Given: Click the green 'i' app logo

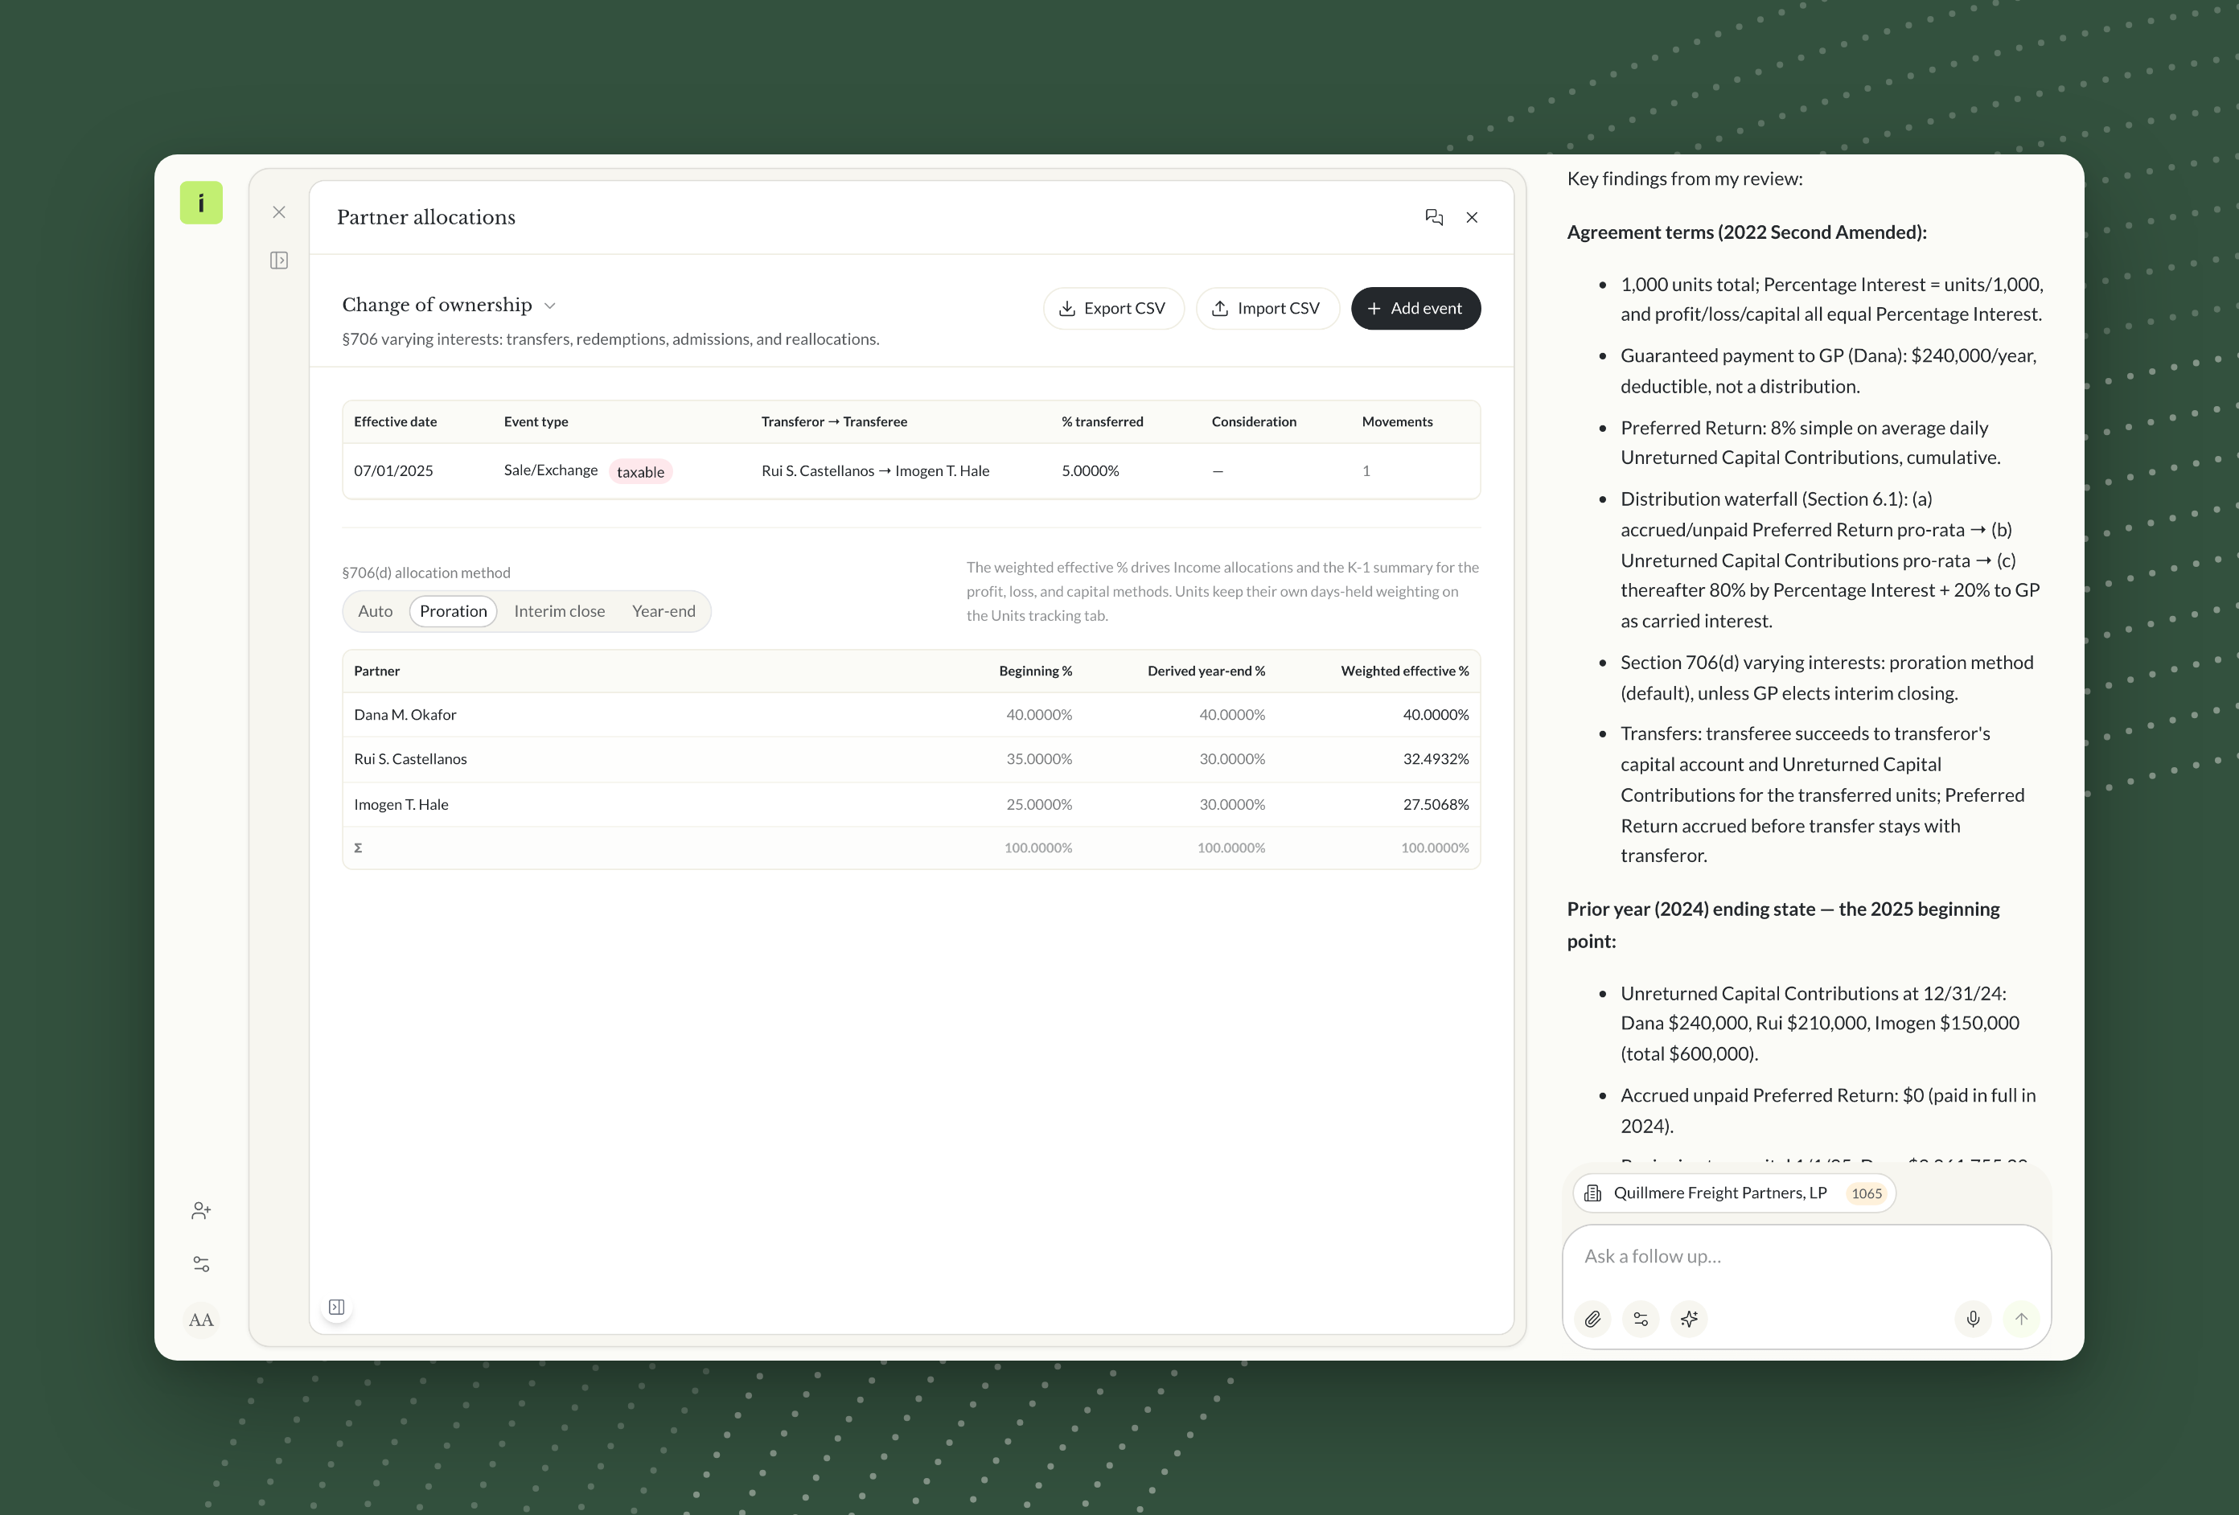Looking at the screenshot, I should 200,203.
